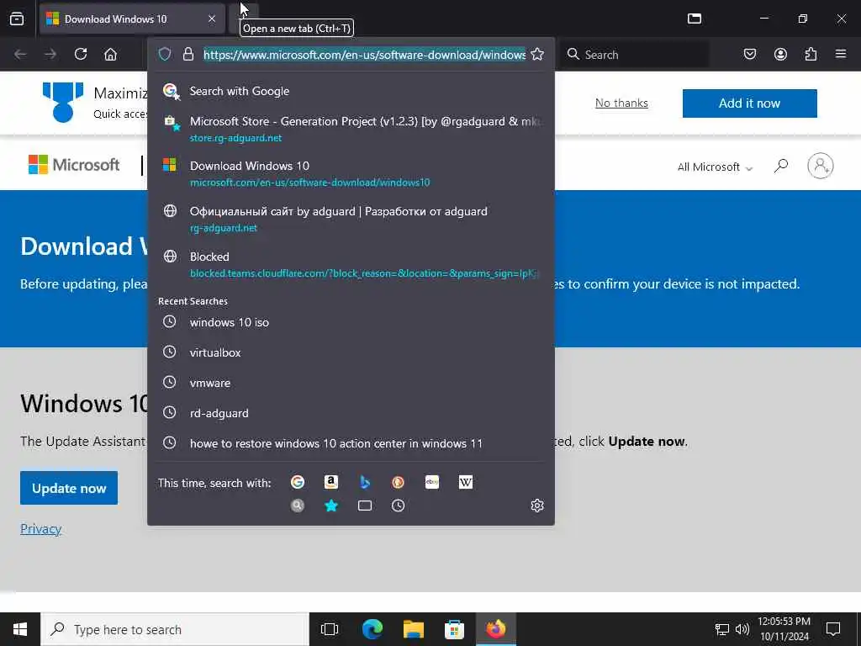
Task: Open Save to Pocket button
Action: 750,55
